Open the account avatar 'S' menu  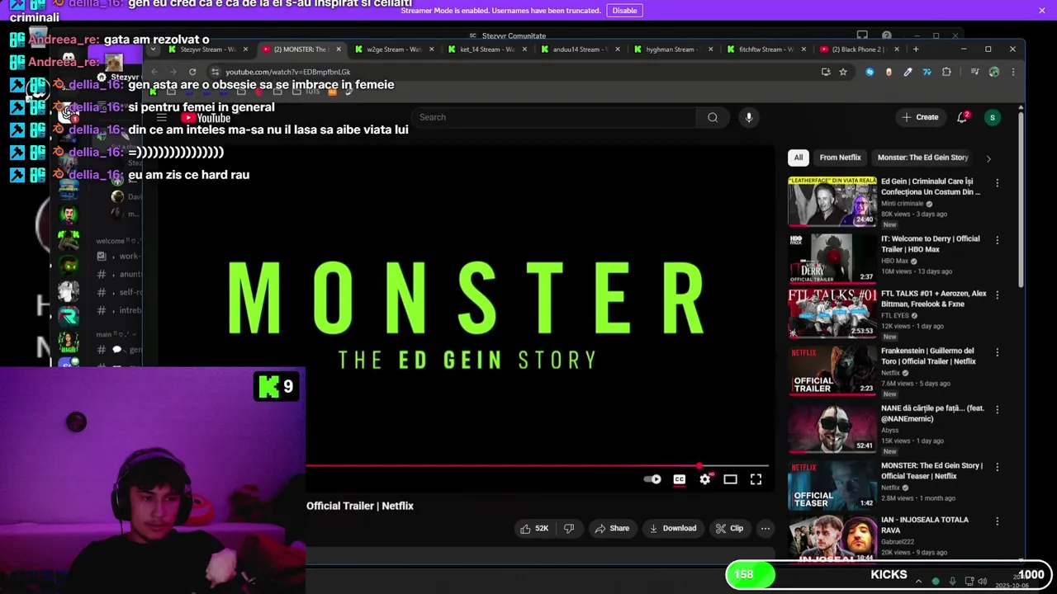click(993, 117)
